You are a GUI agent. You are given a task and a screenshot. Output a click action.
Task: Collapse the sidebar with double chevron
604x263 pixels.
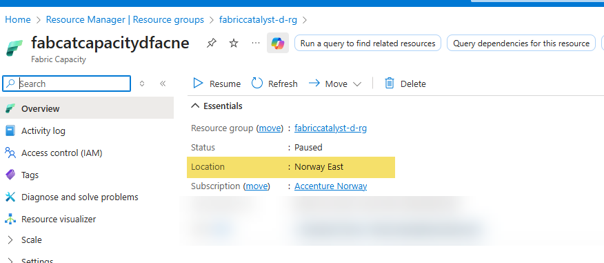163,84
